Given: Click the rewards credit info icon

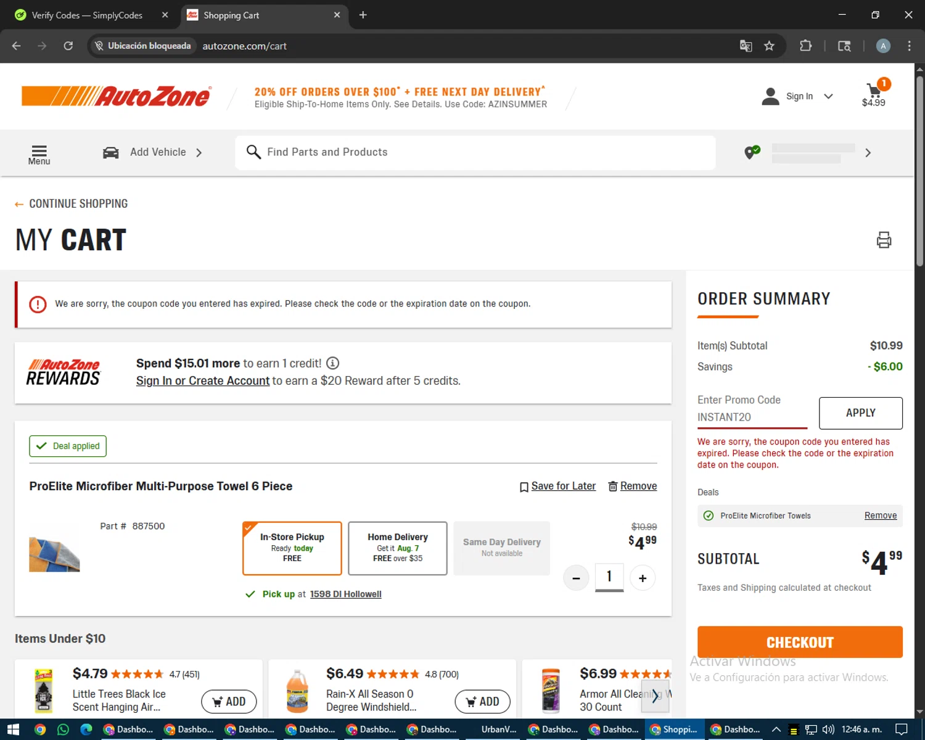Looking at the screenshot, I should (332, 363).
